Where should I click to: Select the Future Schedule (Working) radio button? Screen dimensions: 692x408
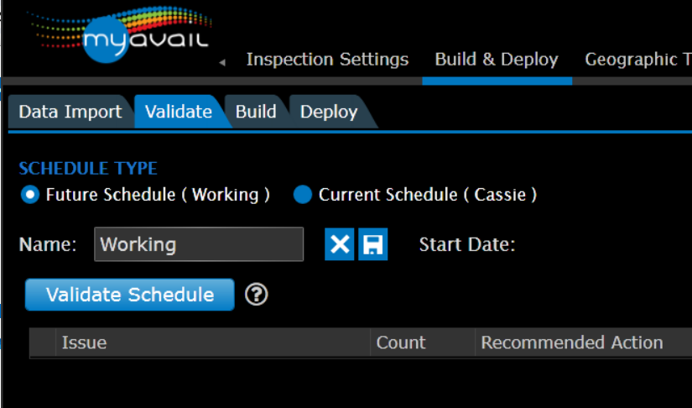tap(30, 195)
